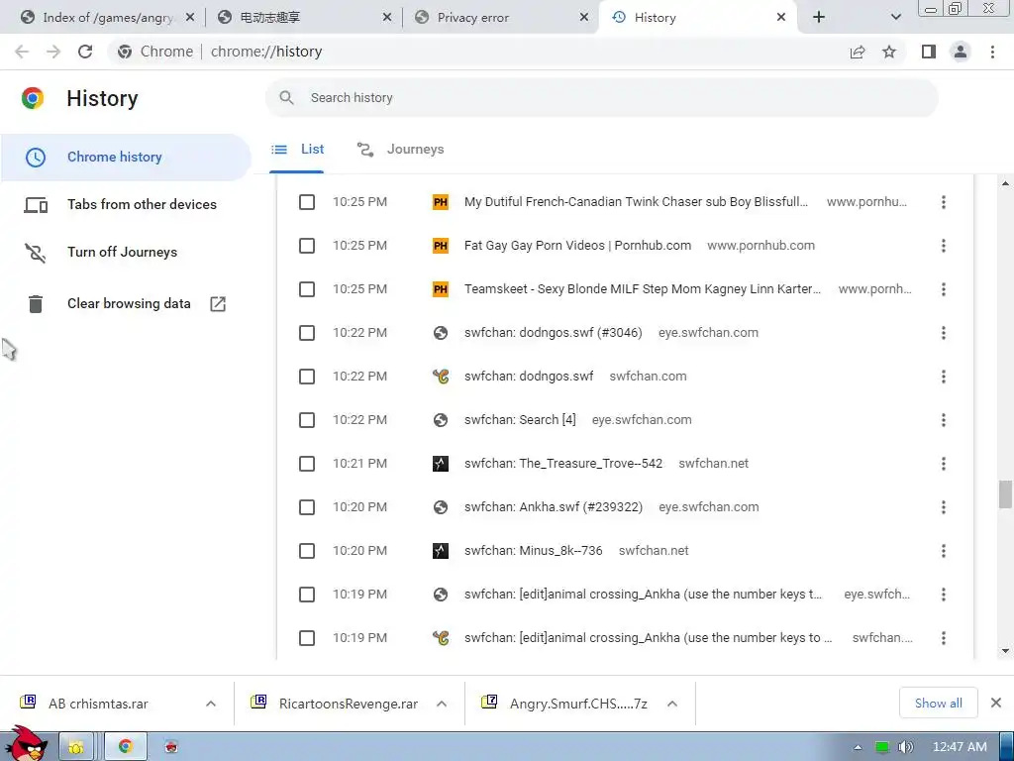Select checkbox for swfchan.com dodngos.swf entry
The height and width of the screenshot is (761, 1014).
(x=307, y=377)
